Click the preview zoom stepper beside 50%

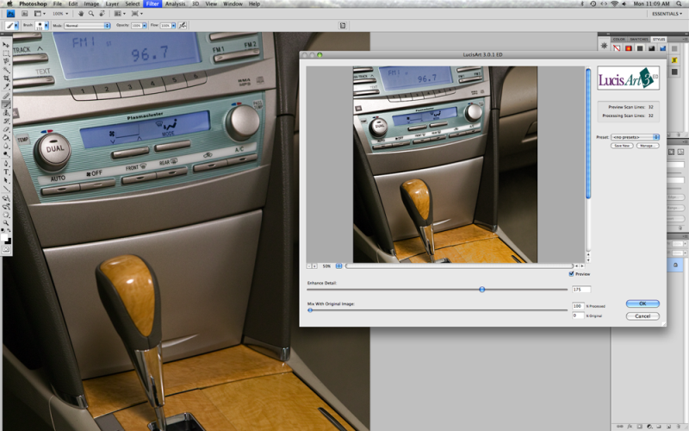pyautogui.click(x=338, y=266)
